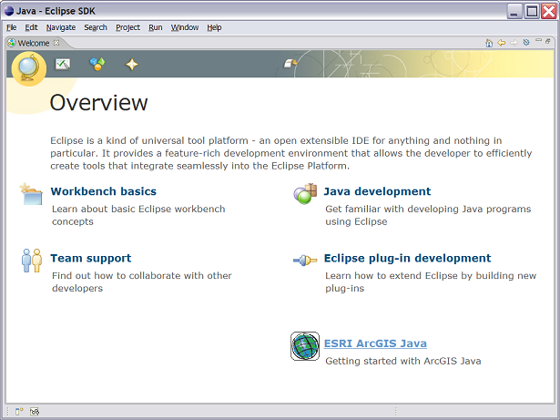Image resolution: width=560 pixels, height=420 pixels.
Task: Open the Help menu
Action: pos(214,27)
